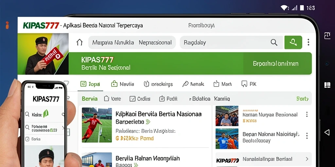Switch to the Navtia tab
Screen dimensions: 335x167
(x=123, y=84)
